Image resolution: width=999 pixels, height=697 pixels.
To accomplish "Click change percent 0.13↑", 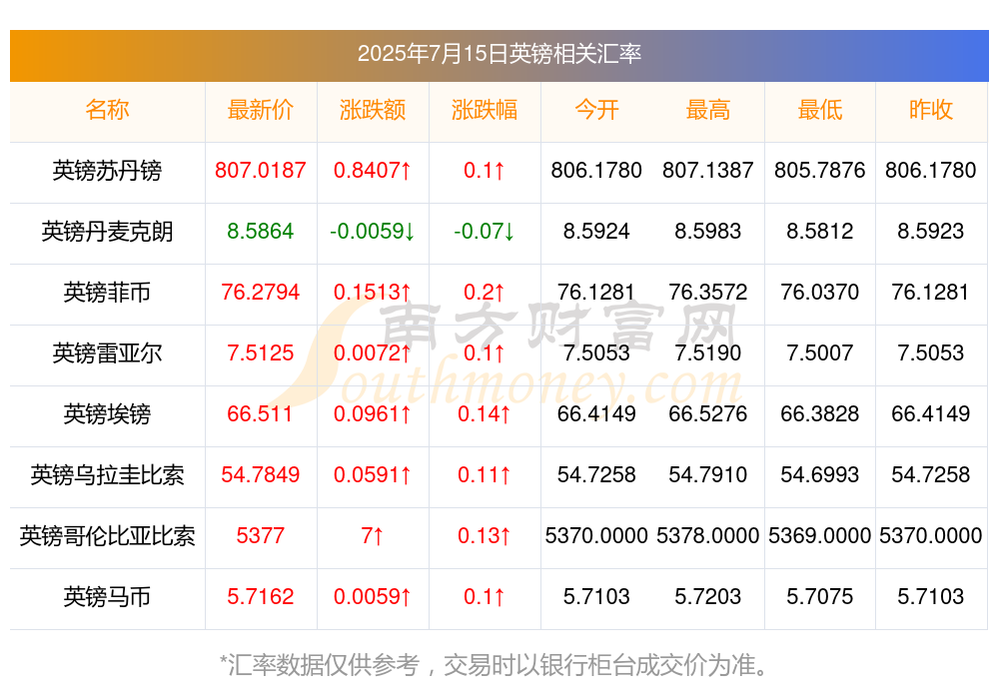I will (x=485, y=536).
